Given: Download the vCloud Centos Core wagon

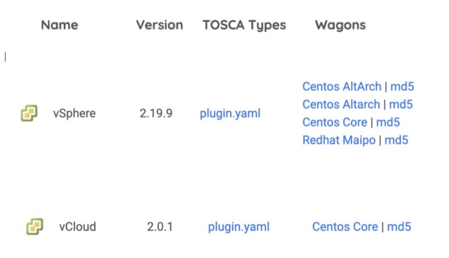Looking at the screenshot, I should 345,227.
